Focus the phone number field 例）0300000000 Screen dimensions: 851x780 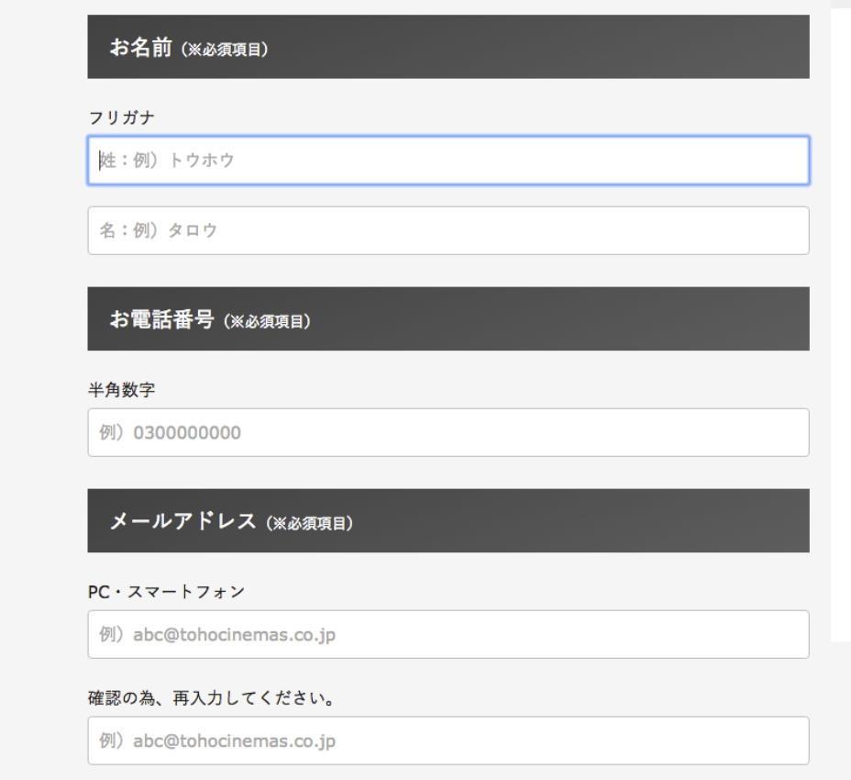coord(448,432)
